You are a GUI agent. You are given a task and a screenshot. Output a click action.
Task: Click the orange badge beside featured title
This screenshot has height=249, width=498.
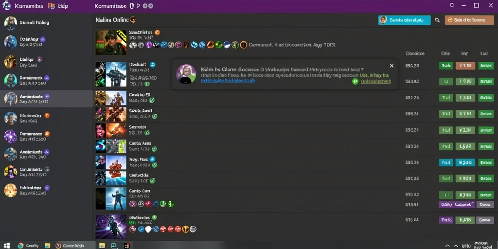tap(157, 33)
